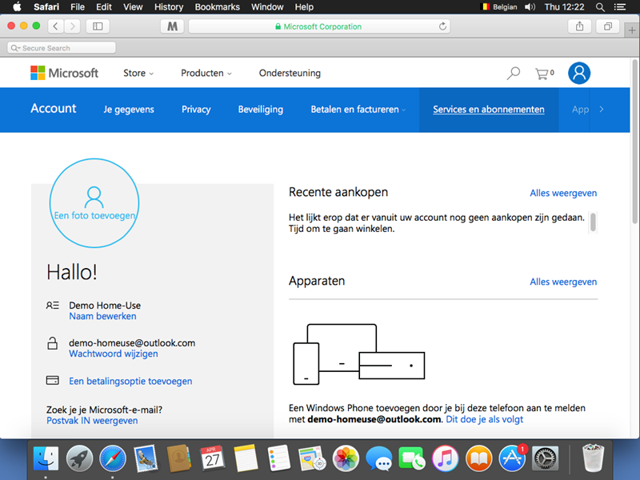Open the File menu

(77, 7)
